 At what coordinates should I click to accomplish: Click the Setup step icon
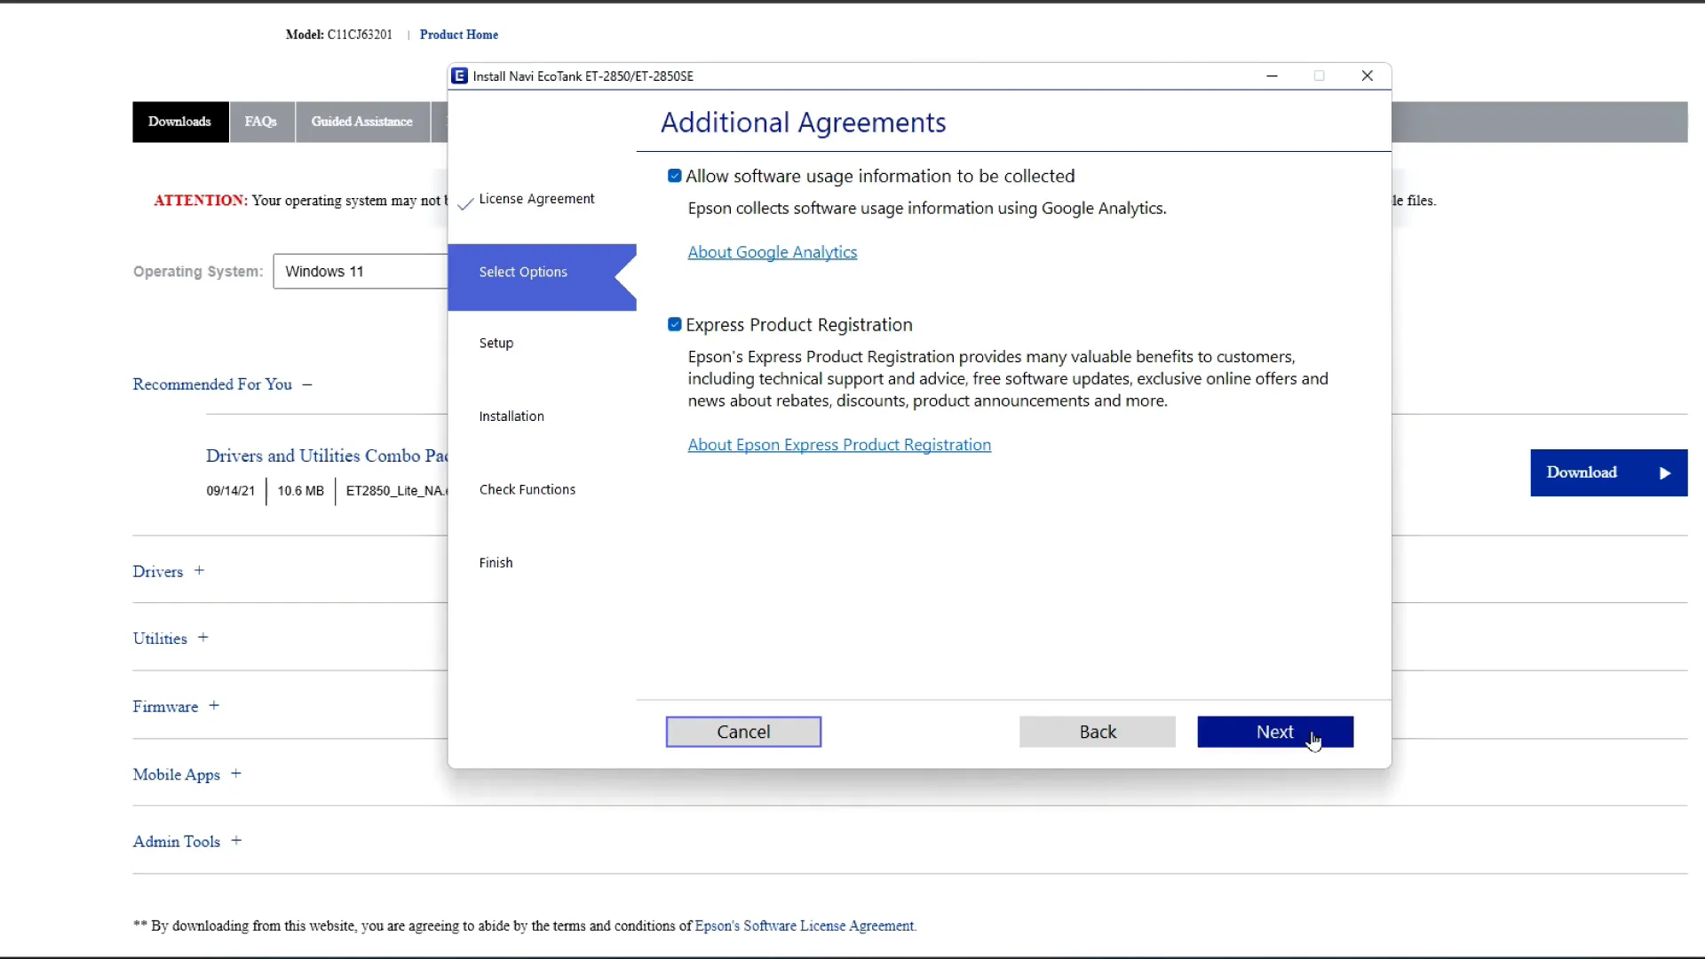click(x=496, y=343)
